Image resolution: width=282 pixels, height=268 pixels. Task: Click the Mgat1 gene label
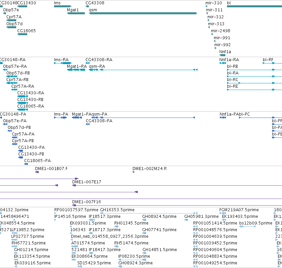tap(73, 10)
